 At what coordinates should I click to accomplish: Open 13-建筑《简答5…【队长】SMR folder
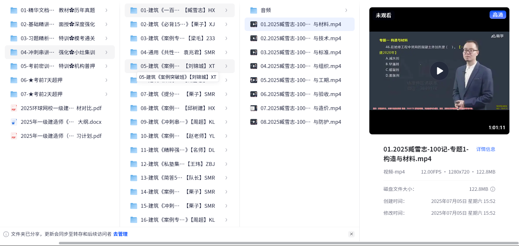click(x=180, y=178)
